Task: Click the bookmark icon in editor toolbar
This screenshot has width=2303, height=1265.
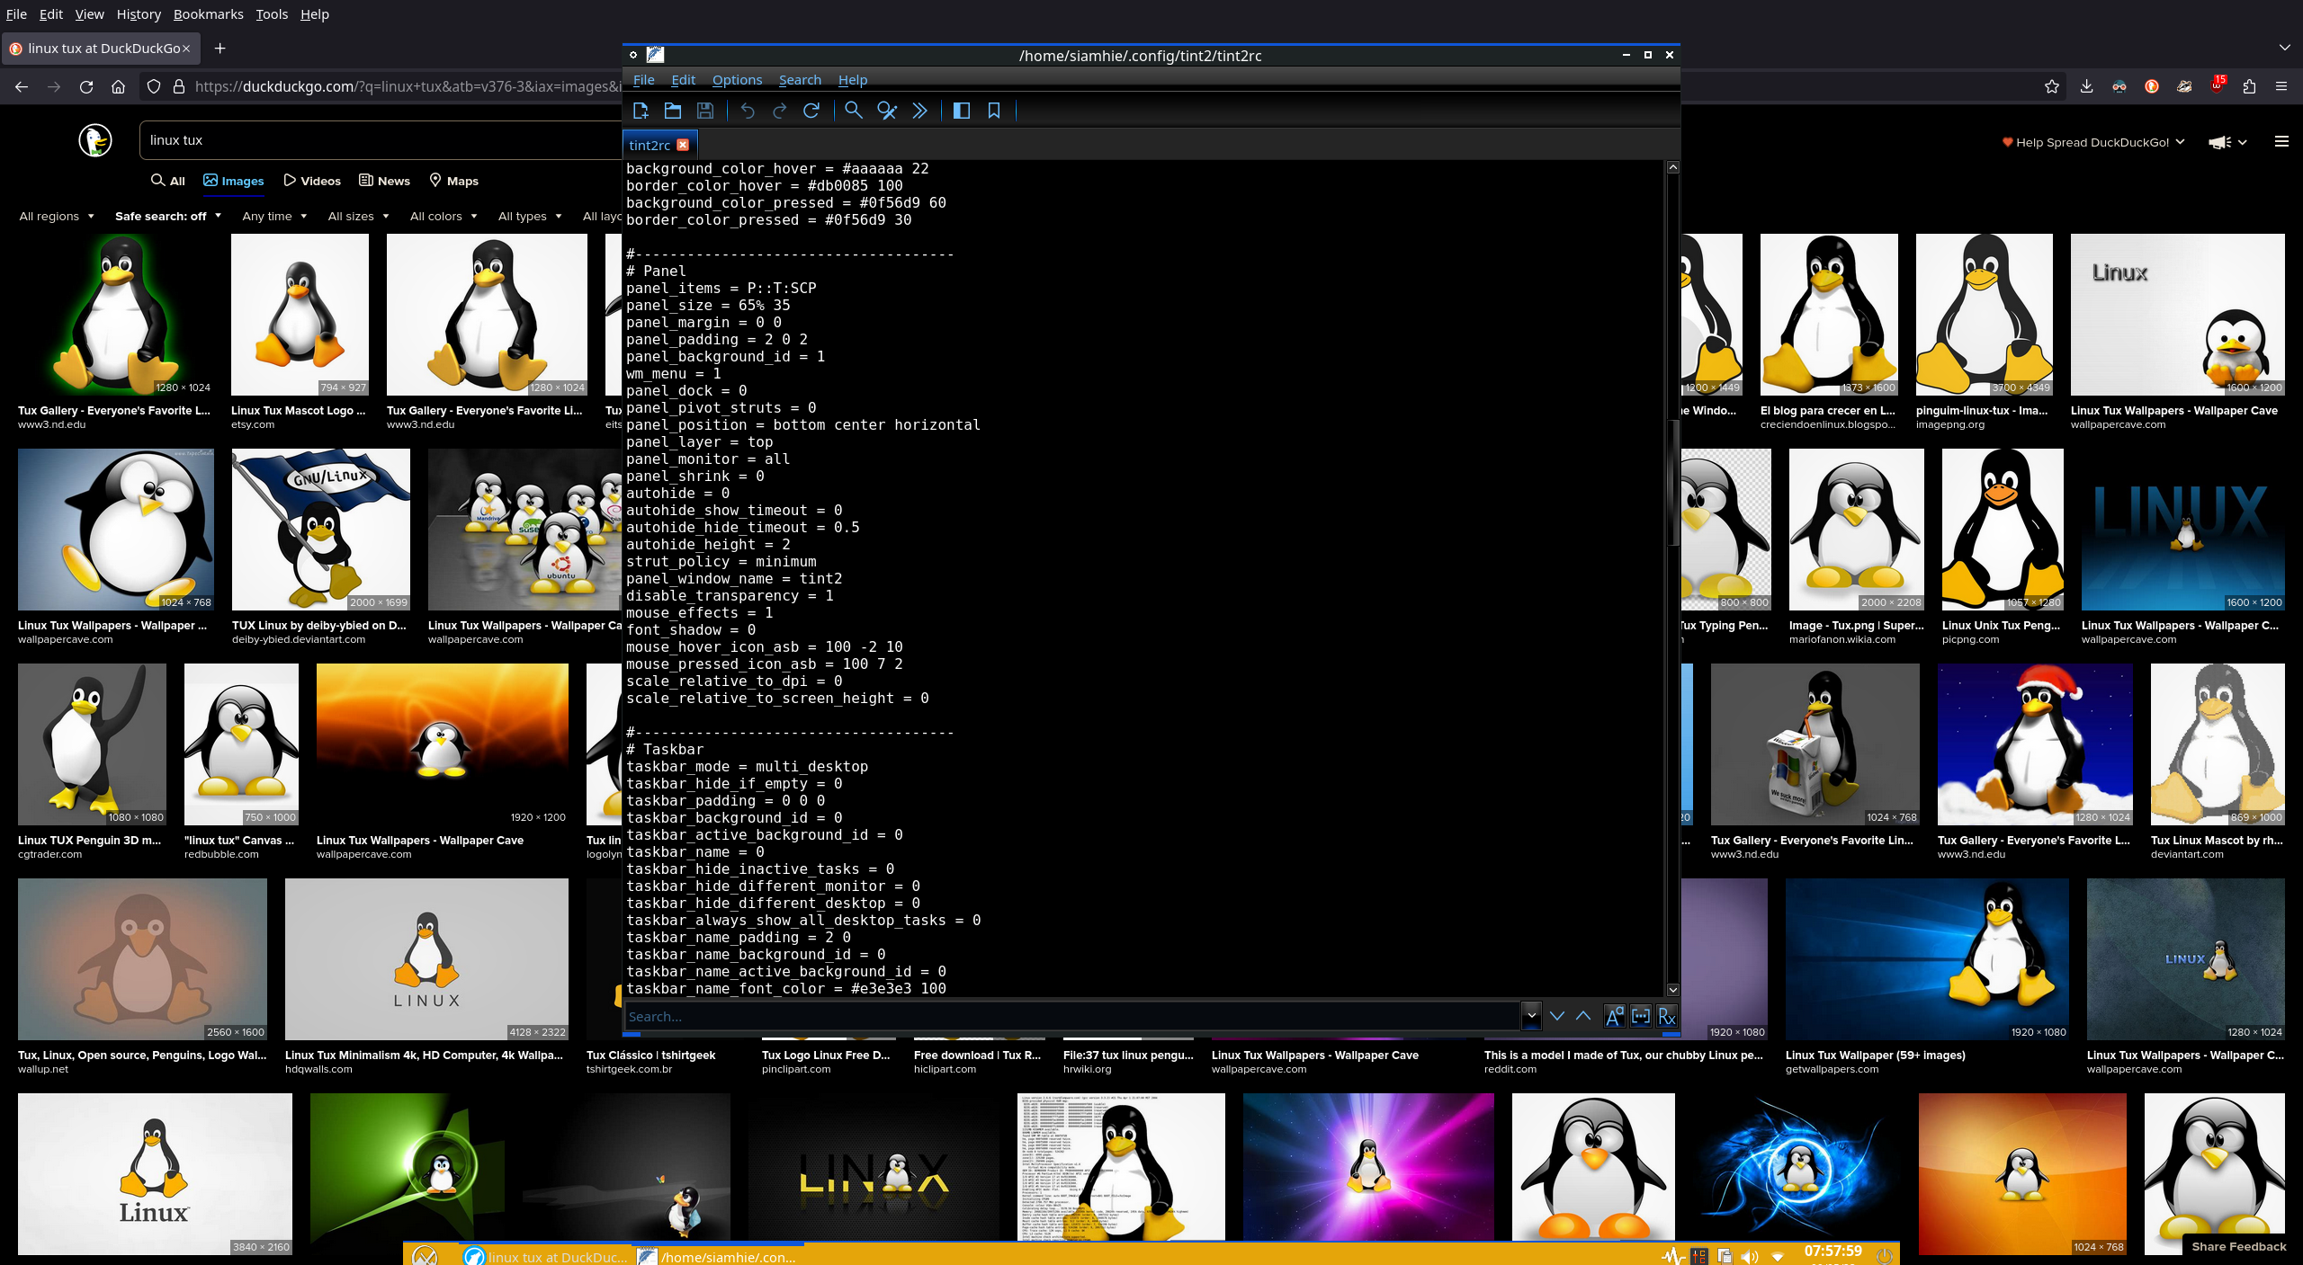Action: tap(994, 111)
